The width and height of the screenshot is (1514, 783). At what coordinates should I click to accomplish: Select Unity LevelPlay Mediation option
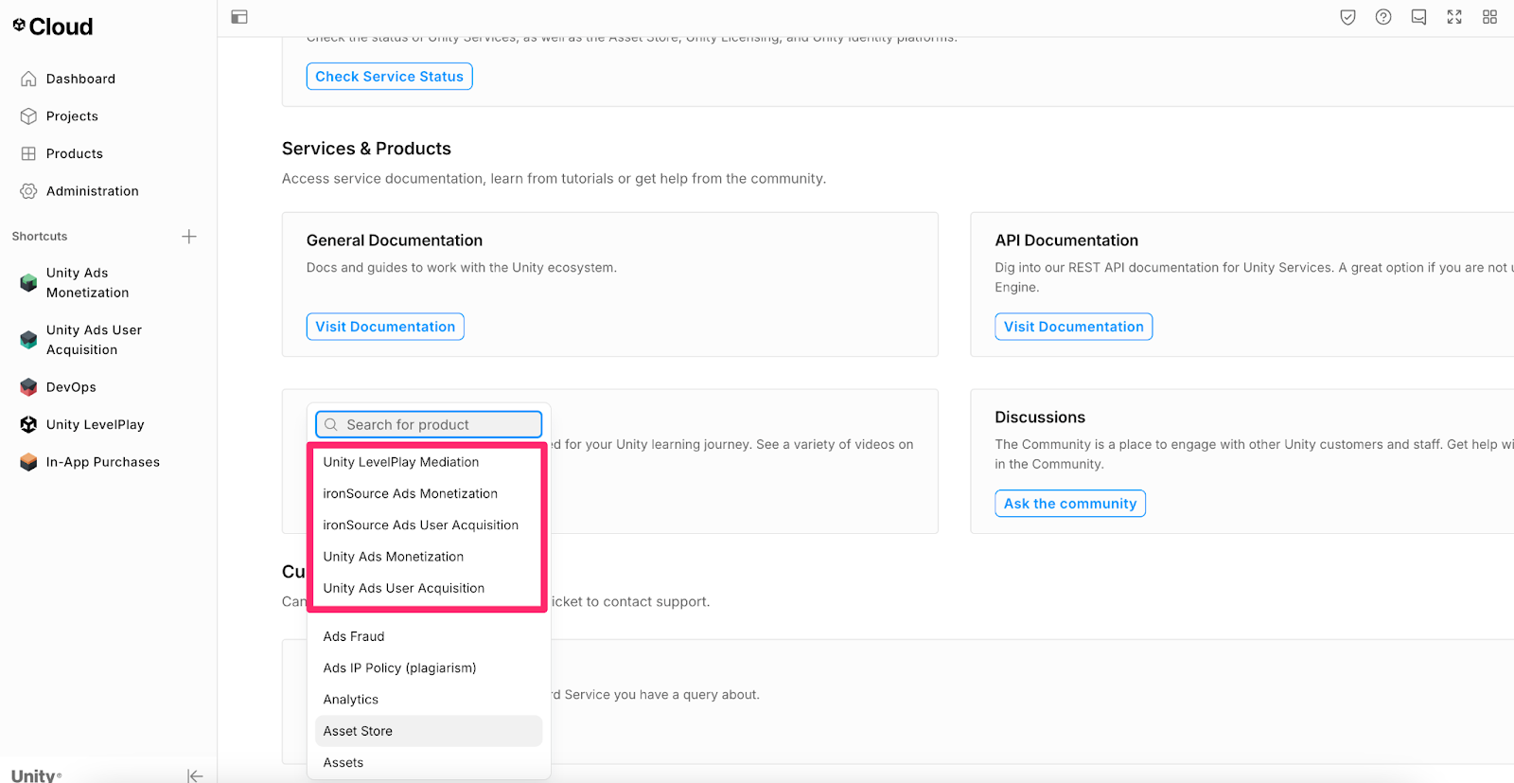click(x=429, y=462)
